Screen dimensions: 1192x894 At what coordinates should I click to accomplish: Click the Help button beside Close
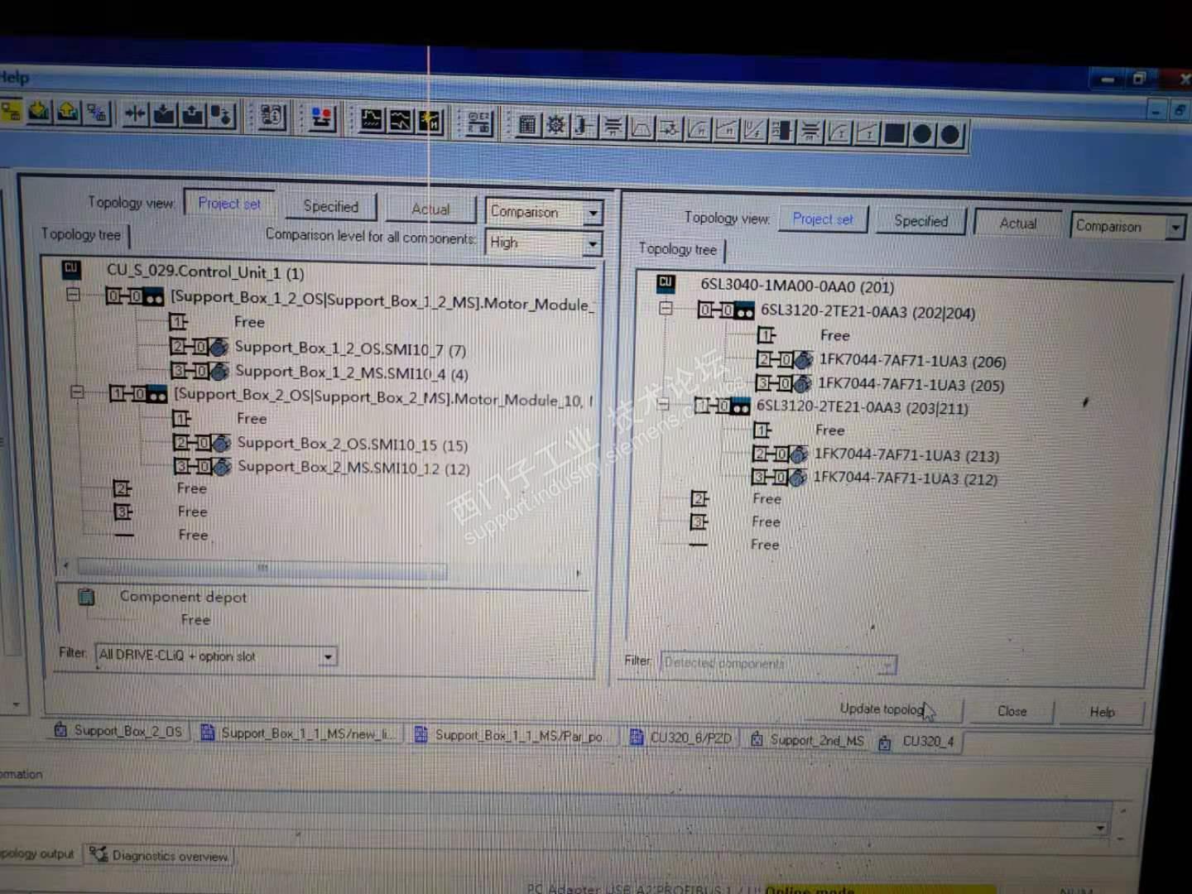(1102, 712)
